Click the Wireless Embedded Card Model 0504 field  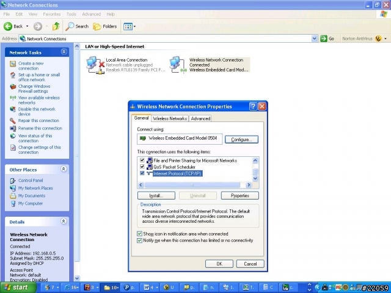180,139
